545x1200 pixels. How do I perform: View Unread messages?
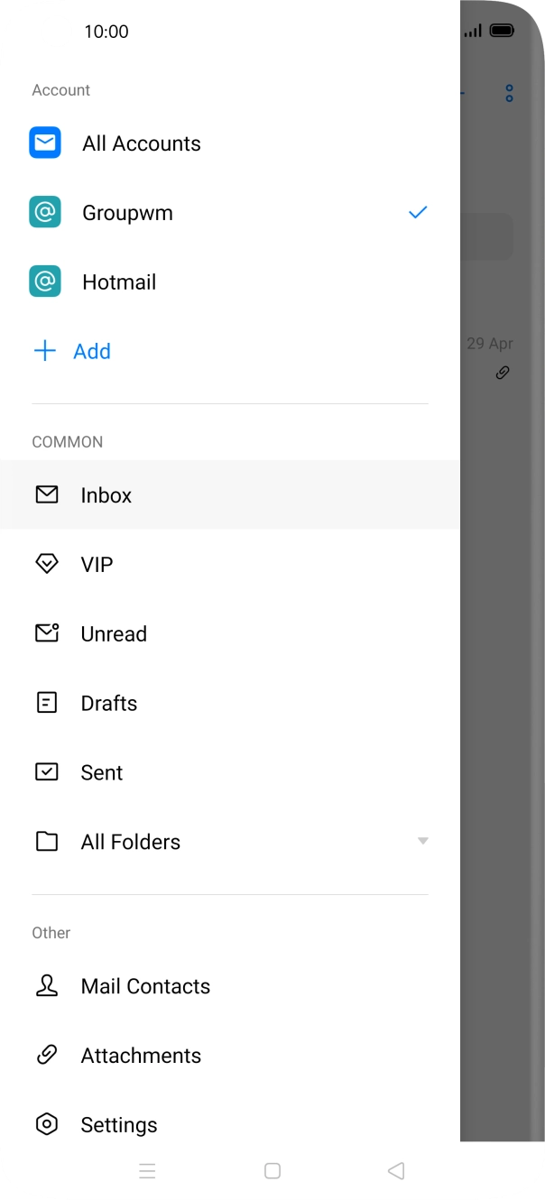click(114, 633)
